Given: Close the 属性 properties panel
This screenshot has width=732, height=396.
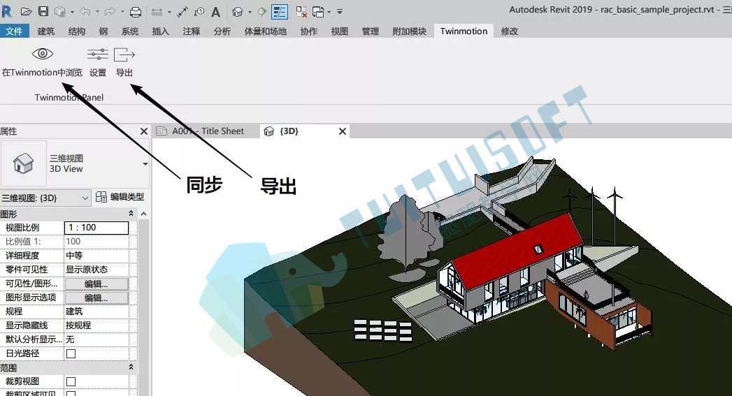Looking at the screenshot, I should tap(144, 131).
